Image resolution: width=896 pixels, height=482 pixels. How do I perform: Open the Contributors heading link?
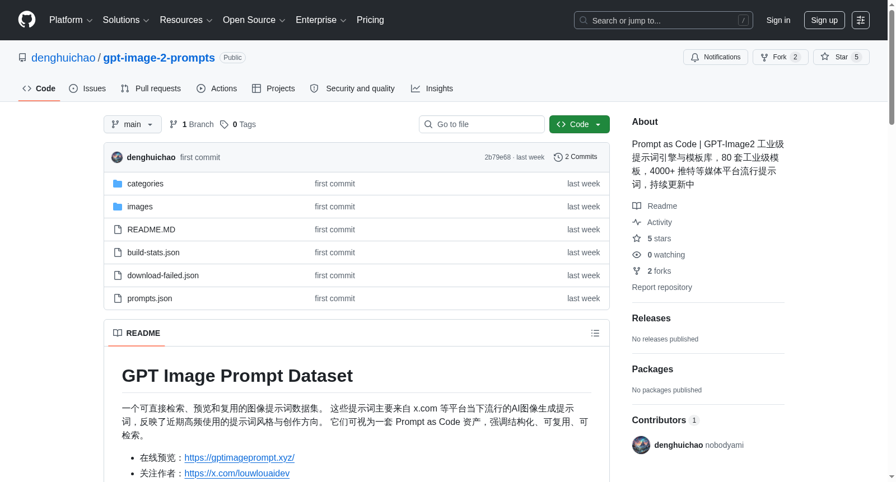click(665, 420)
